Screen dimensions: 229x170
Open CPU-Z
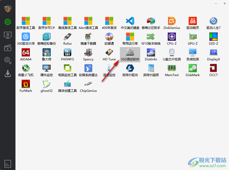click(x=172, y=39)
